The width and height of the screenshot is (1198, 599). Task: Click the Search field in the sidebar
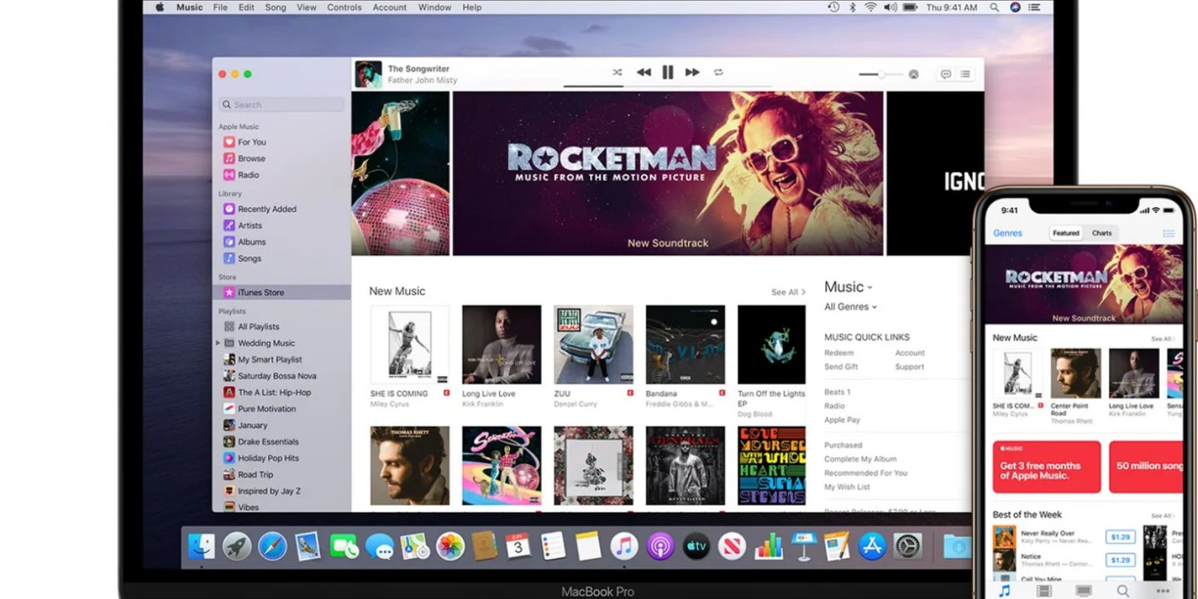[x=281, y=105]
